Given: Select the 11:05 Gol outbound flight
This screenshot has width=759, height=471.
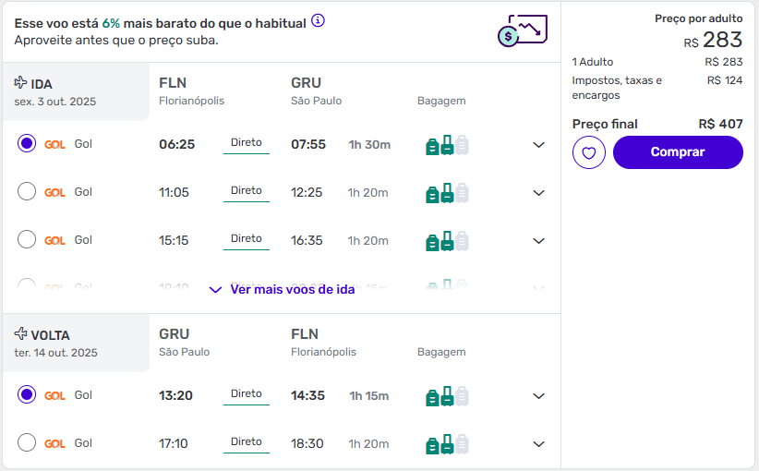Looking at the screenshot, I should (x=27, y=191).
